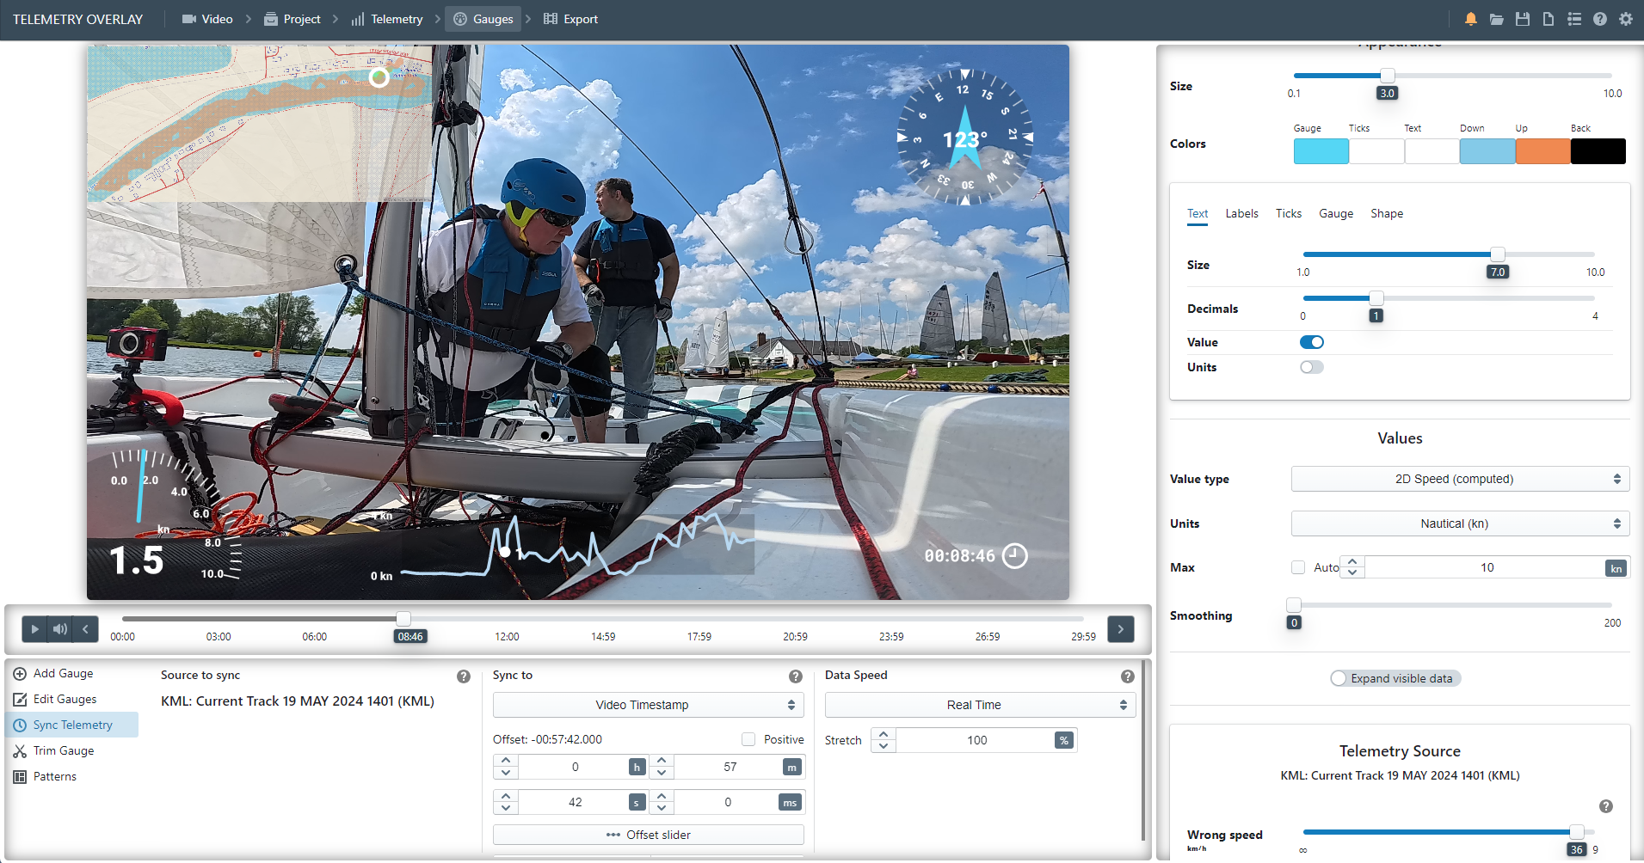The height and width of the screenshot is (863, 1644).
Task: Click the next frame arrow button
Action: 1120,629
